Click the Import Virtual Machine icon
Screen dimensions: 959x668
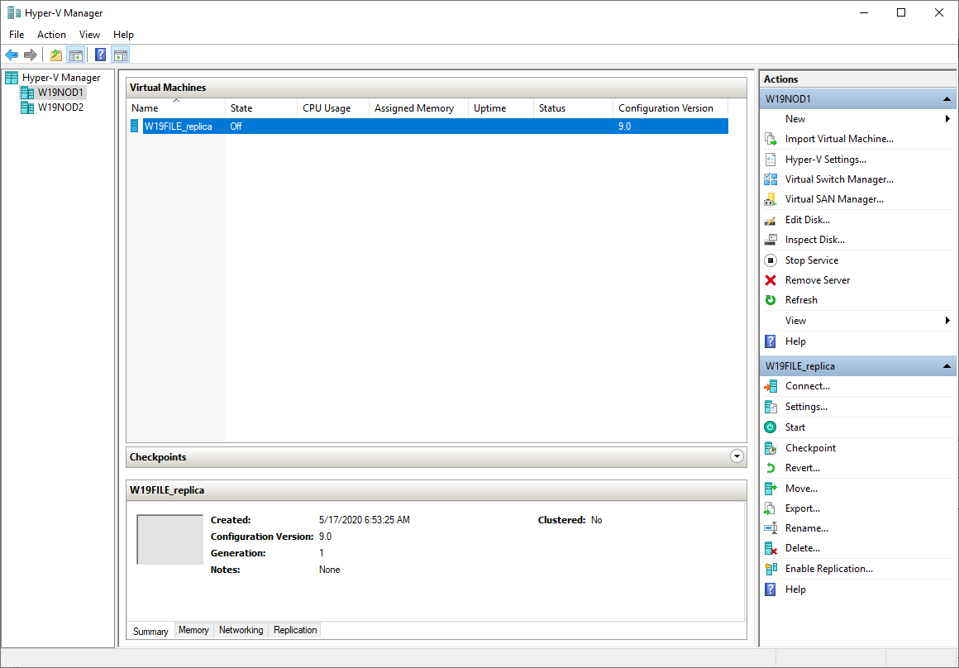pyautogui.click(x=771, y=139)
